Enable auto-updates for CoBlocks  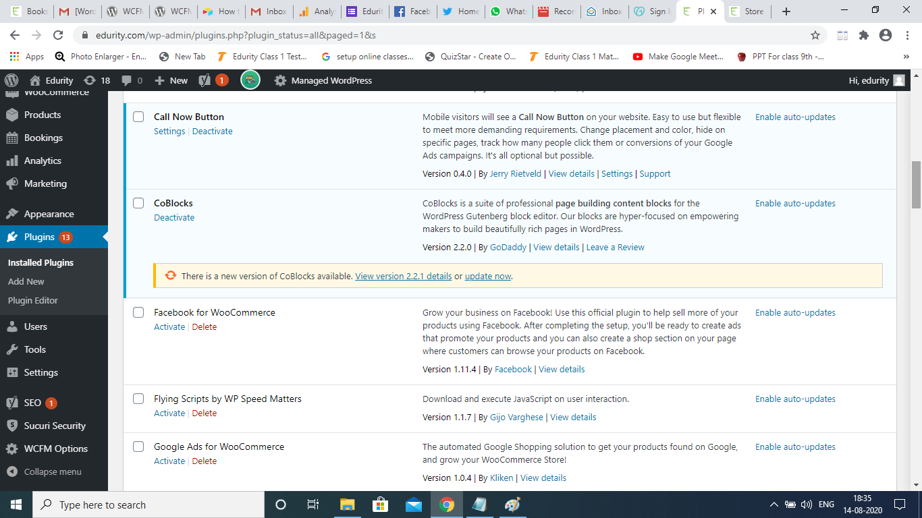795,203
